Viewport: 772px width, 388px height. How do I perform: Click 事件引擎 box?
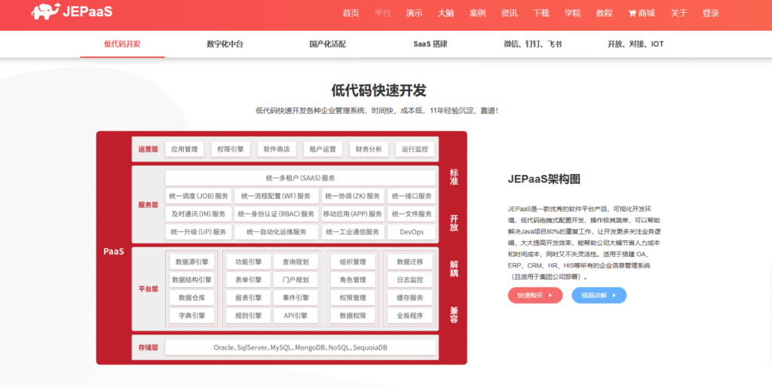click(296, 298)
